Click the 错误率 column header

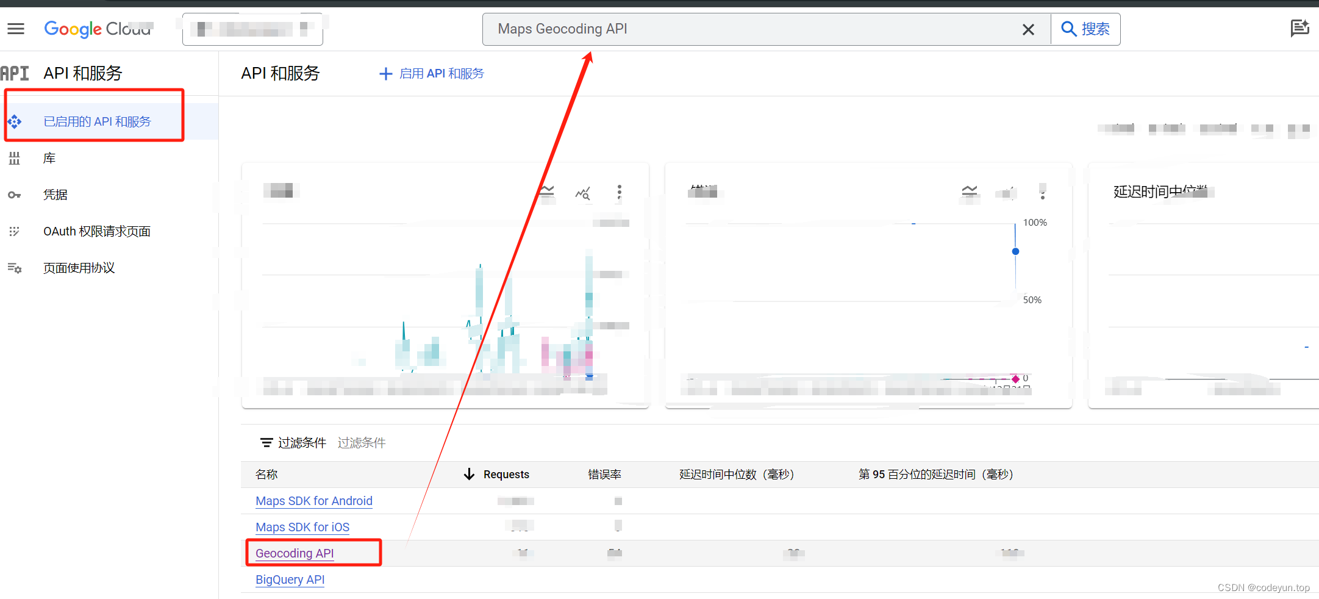pos(604,474)
